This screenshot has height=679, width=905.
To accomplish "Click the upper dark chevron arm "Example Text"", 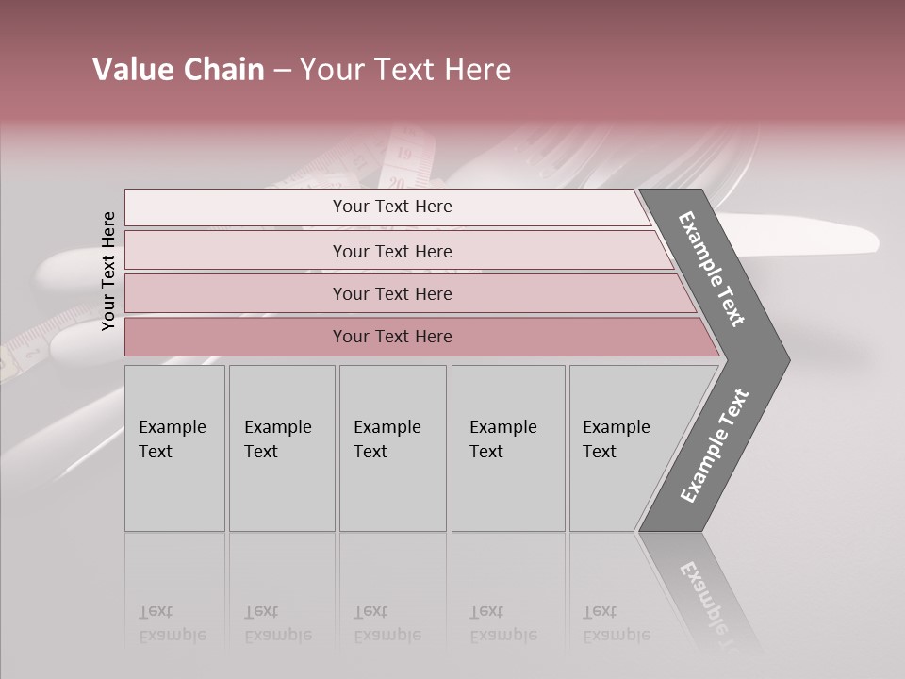I will [713, 270].
